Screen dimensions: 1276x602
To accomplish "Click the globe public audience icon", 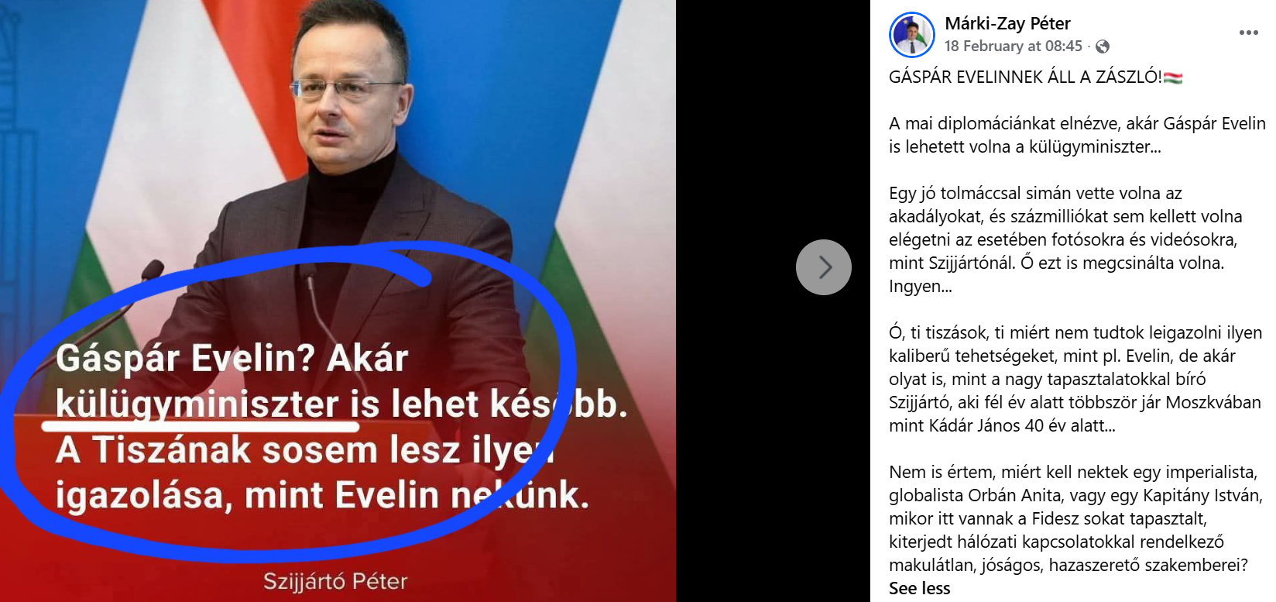I will (x=1103, y=46).
